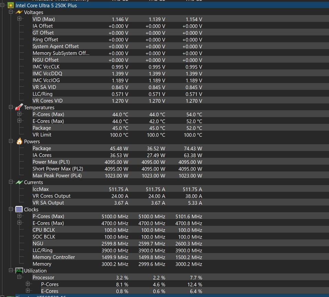Collapse the Processor utilization node
The width and height of the screenshot is (329, 297).
pyautogui.click(x=19, y=277)
